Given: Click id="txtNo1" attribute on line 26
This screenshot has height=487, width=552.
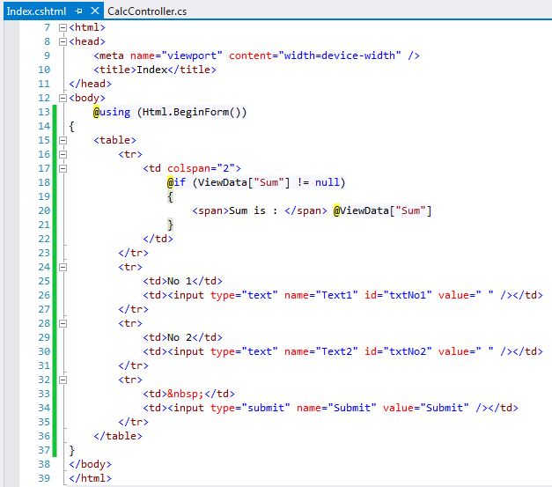Looking at the screenshot, I should point(398,295).
